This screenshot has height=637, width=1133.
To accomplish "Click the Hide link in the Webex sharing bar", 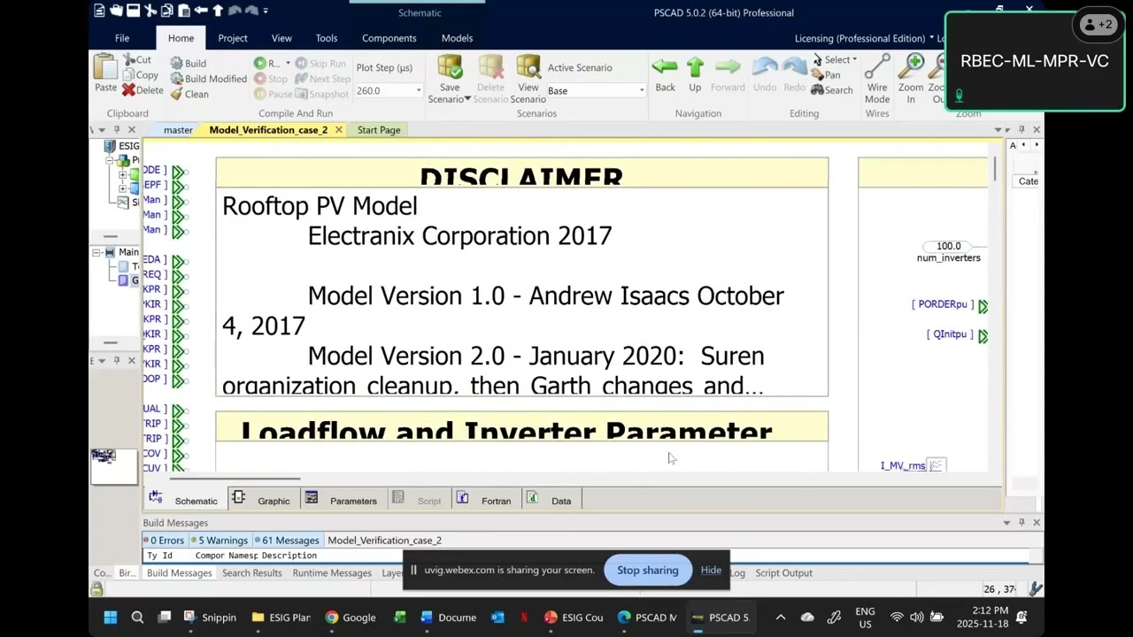I will click(711, 571).
